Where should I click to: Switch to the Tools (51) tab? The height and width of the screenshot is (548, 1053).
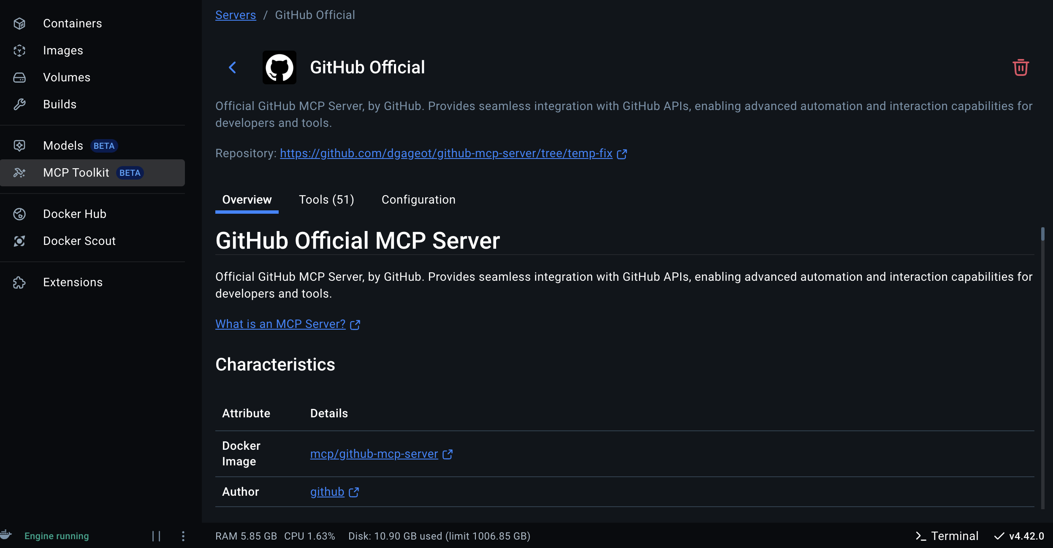point(326,200)
